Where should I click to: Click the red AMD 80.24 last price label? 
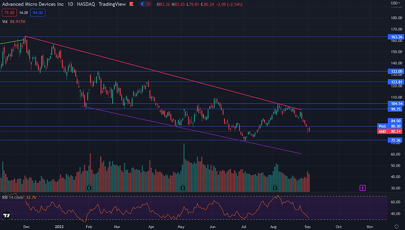pos(390,131)
